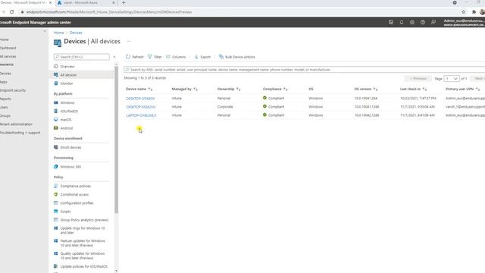The image size is (485, 273).
Task: Open Endpoint security in the left navigation
Action: (13, 90)
